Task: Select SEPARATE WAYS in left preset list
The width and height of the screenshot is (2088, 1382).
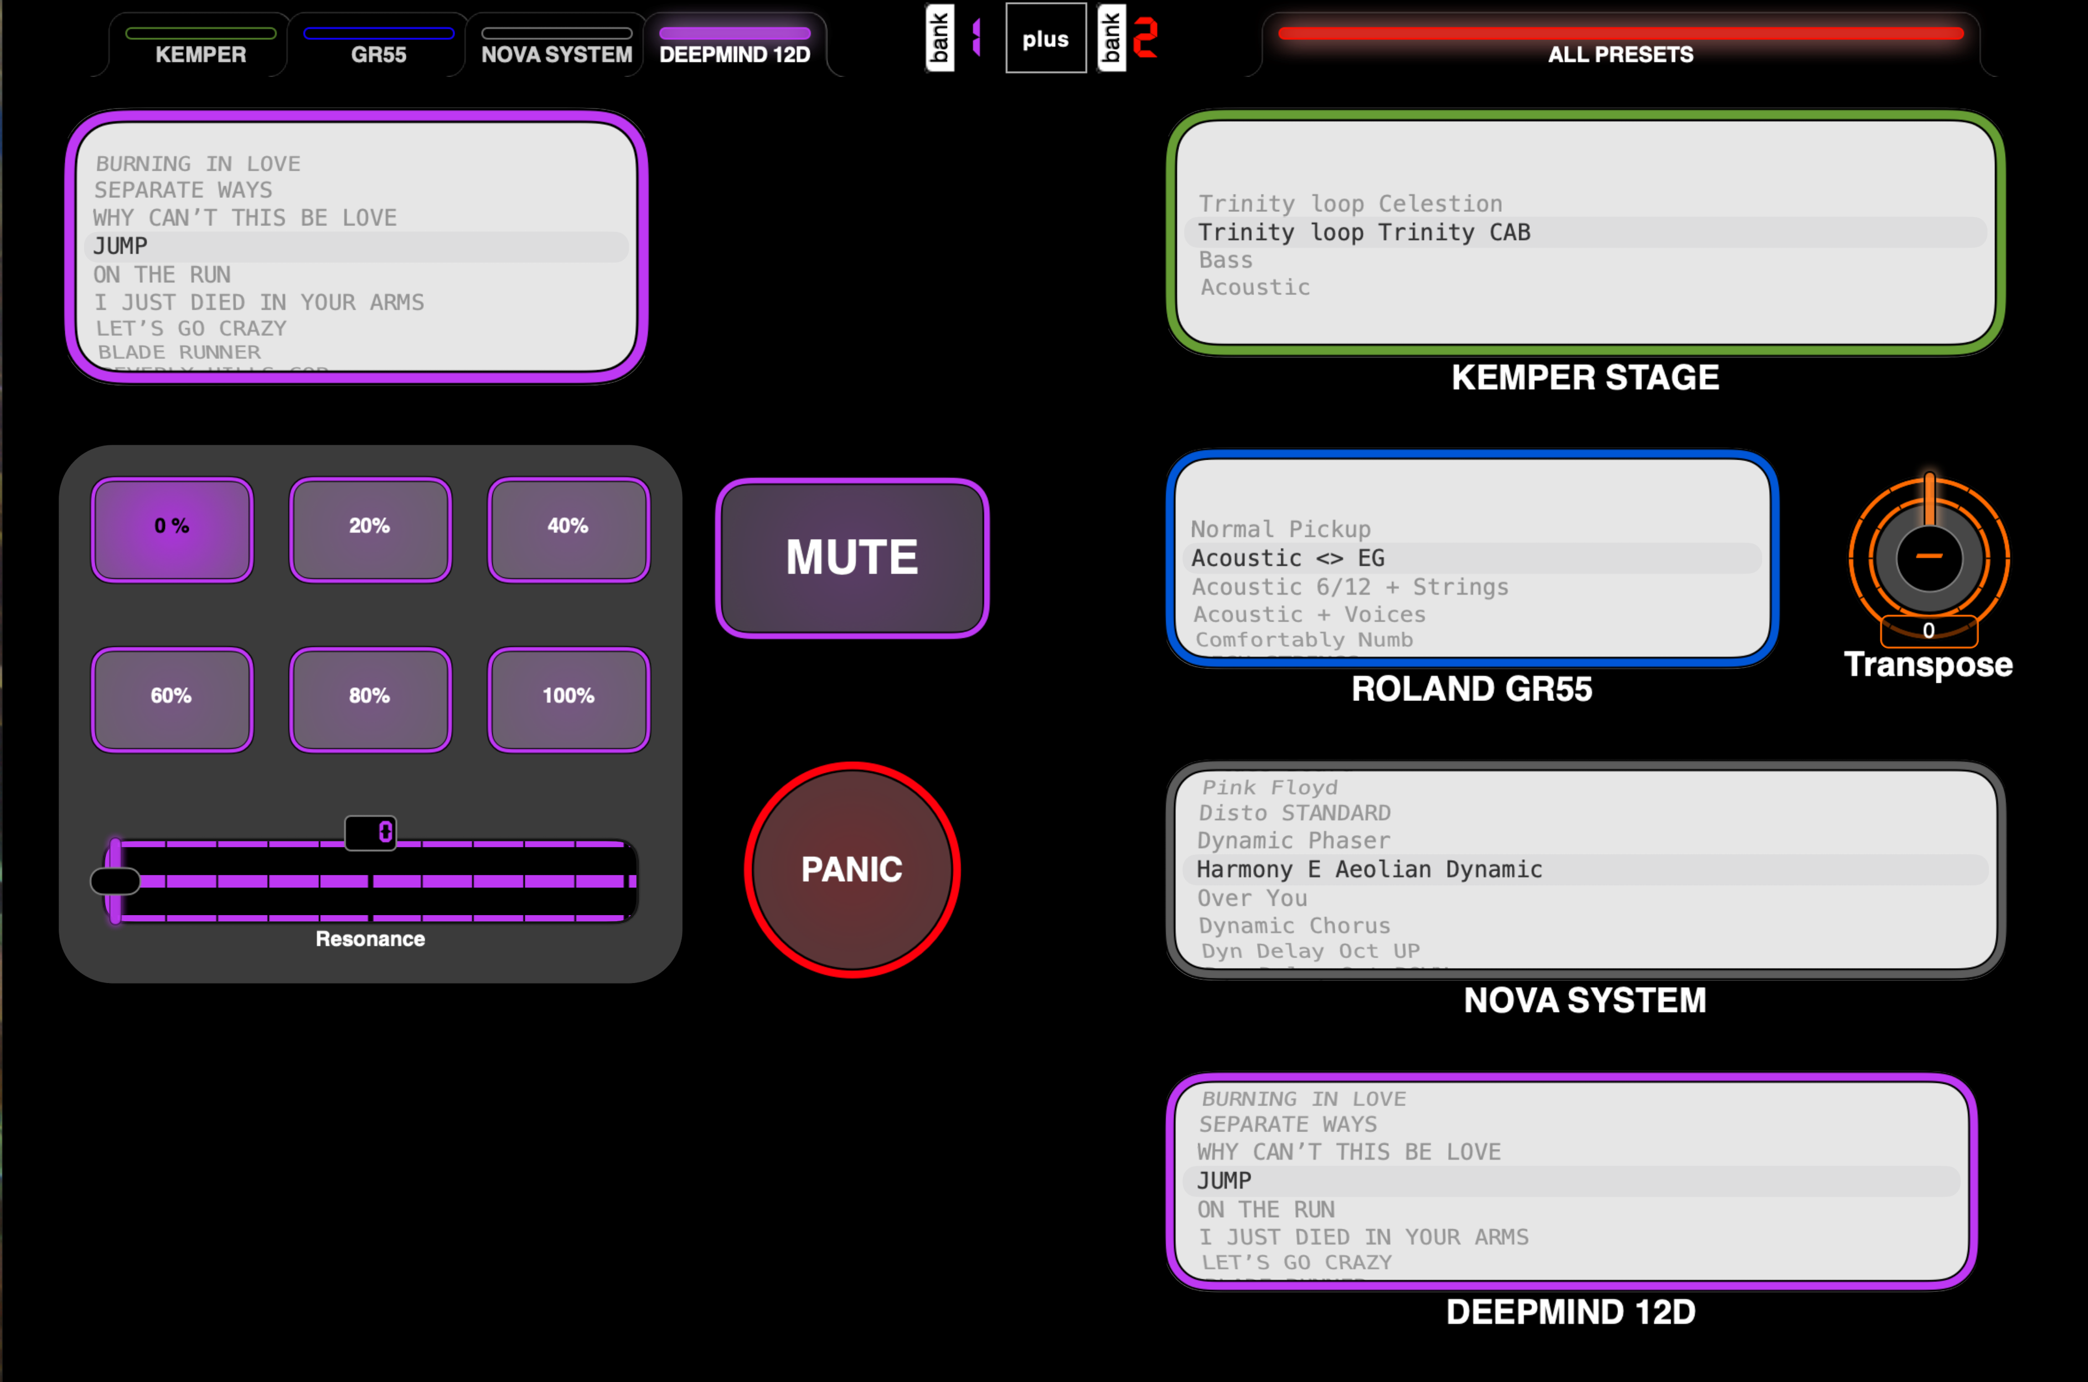Action: [x=183, y=190]
